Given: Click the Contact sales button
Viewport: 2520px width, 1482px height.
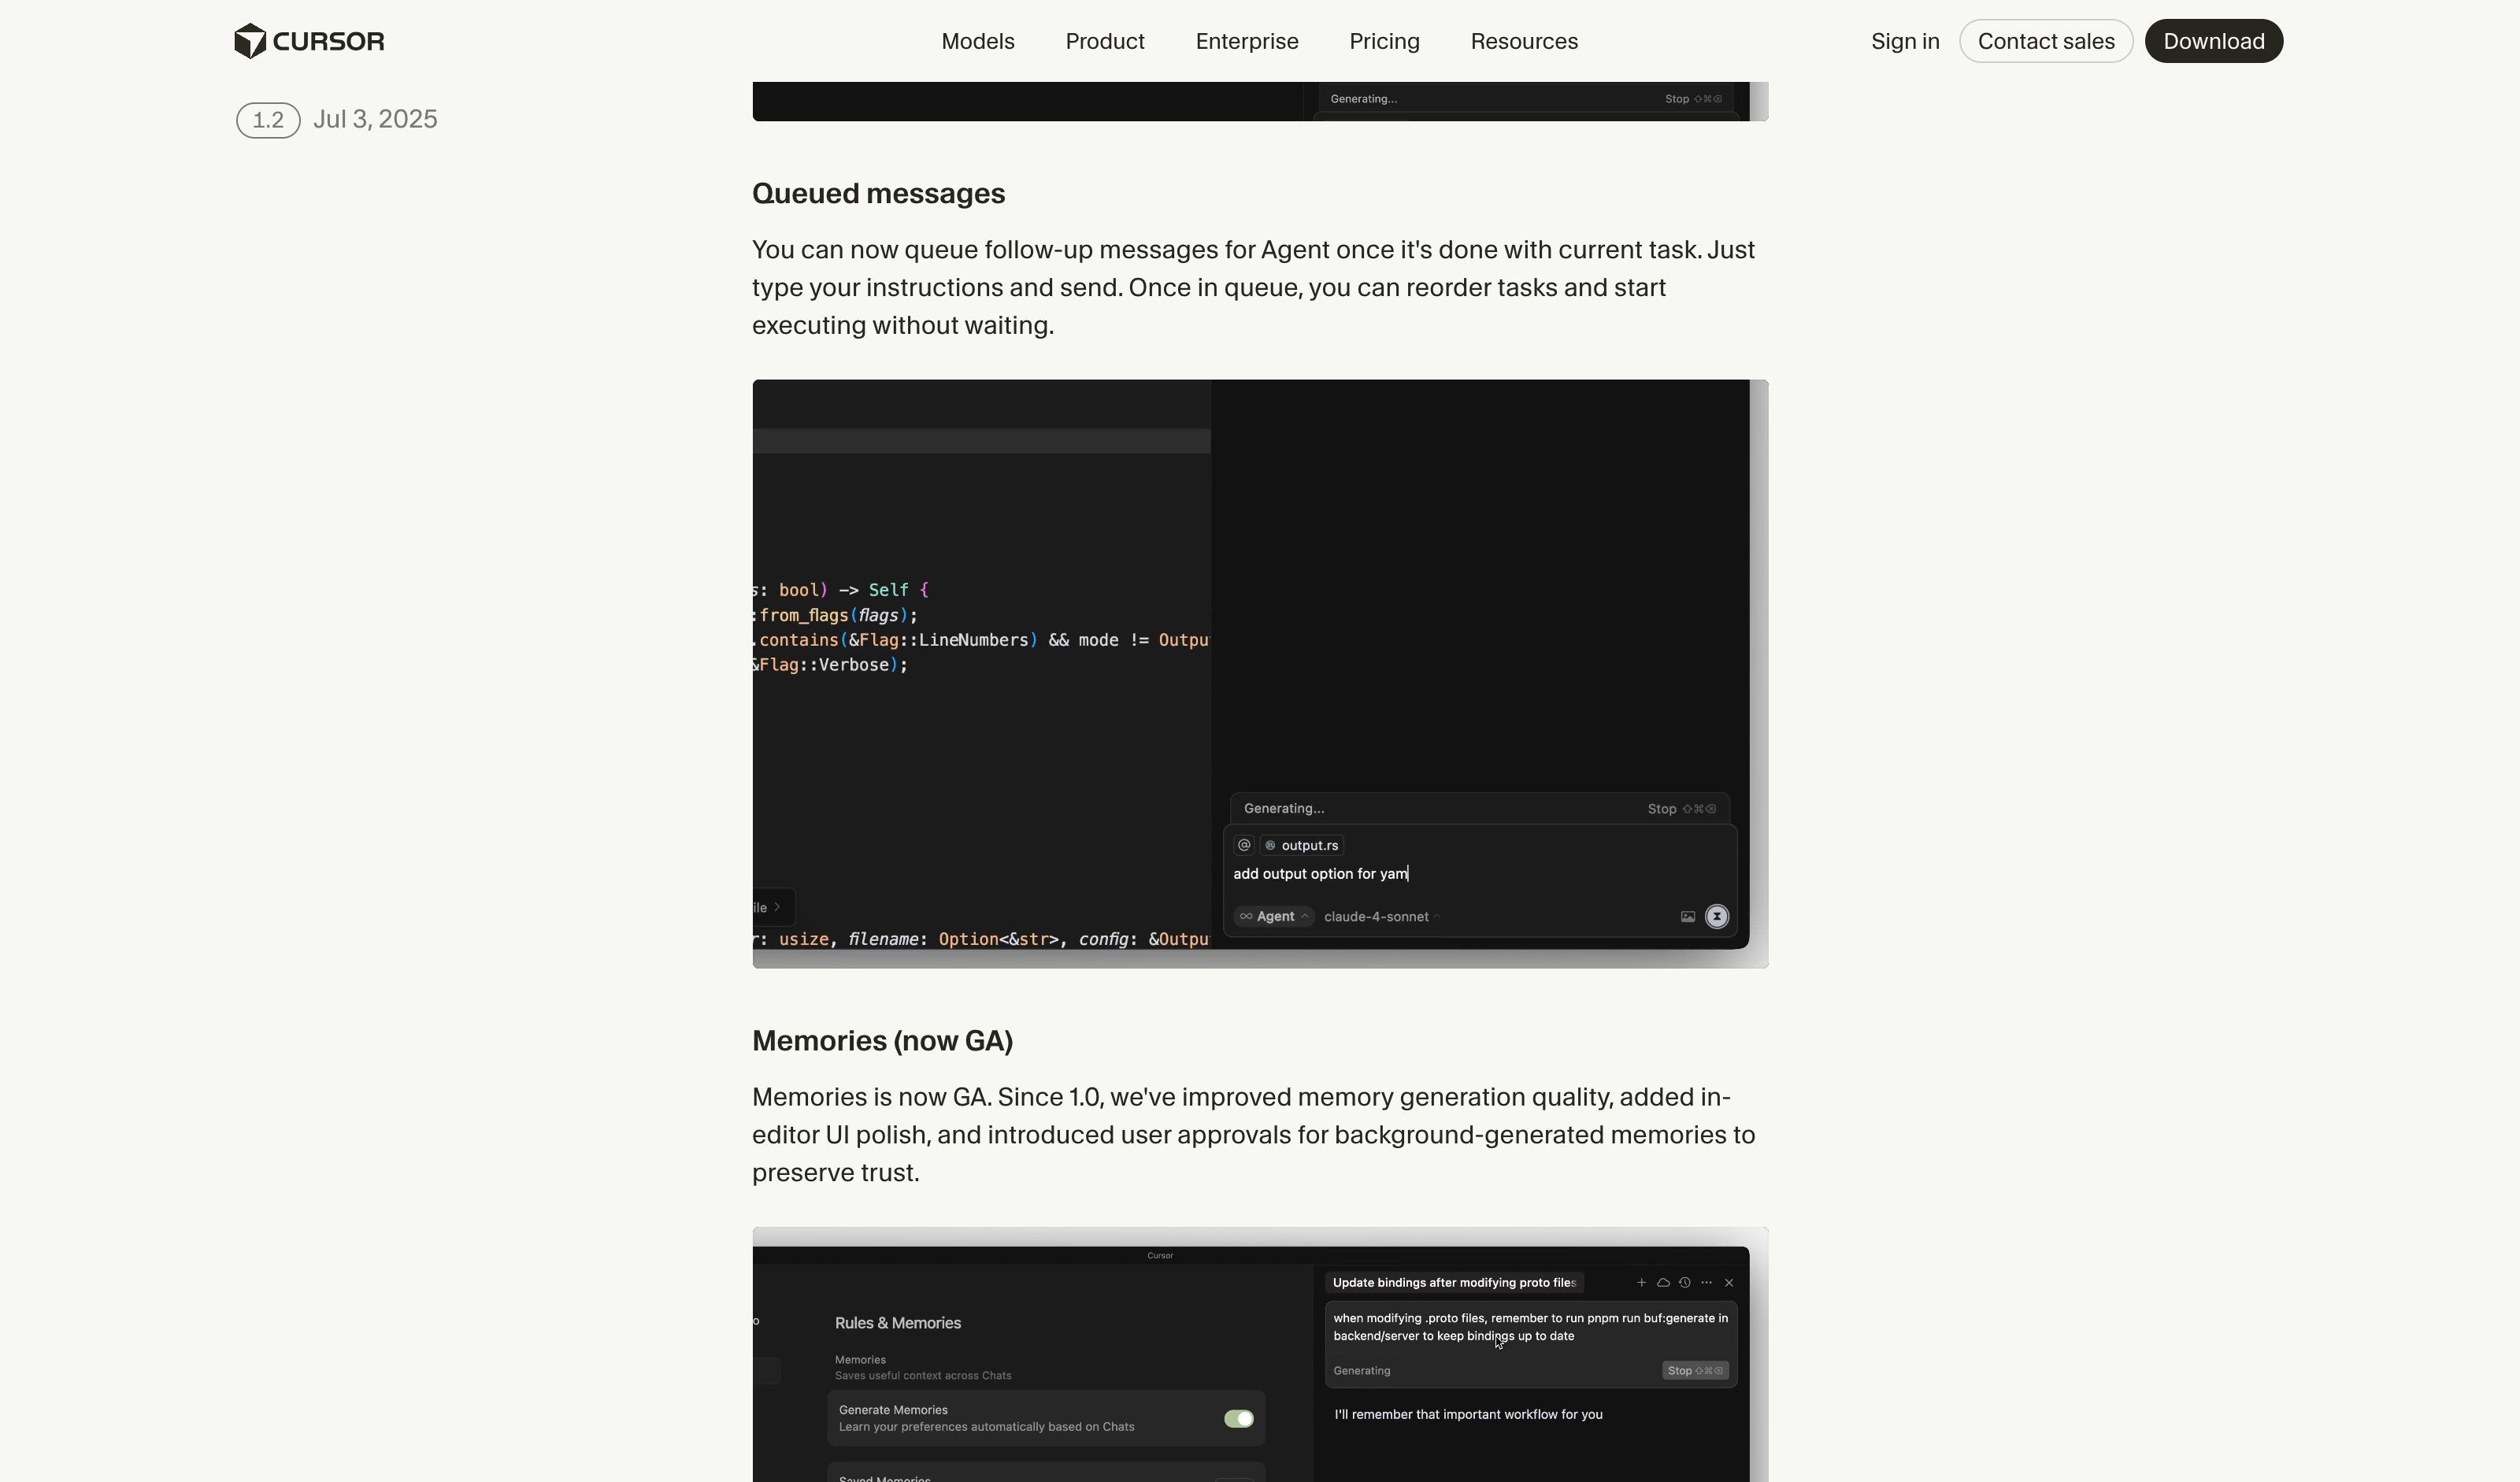Looking at the screenshot, I should (x=2045, y=41).
